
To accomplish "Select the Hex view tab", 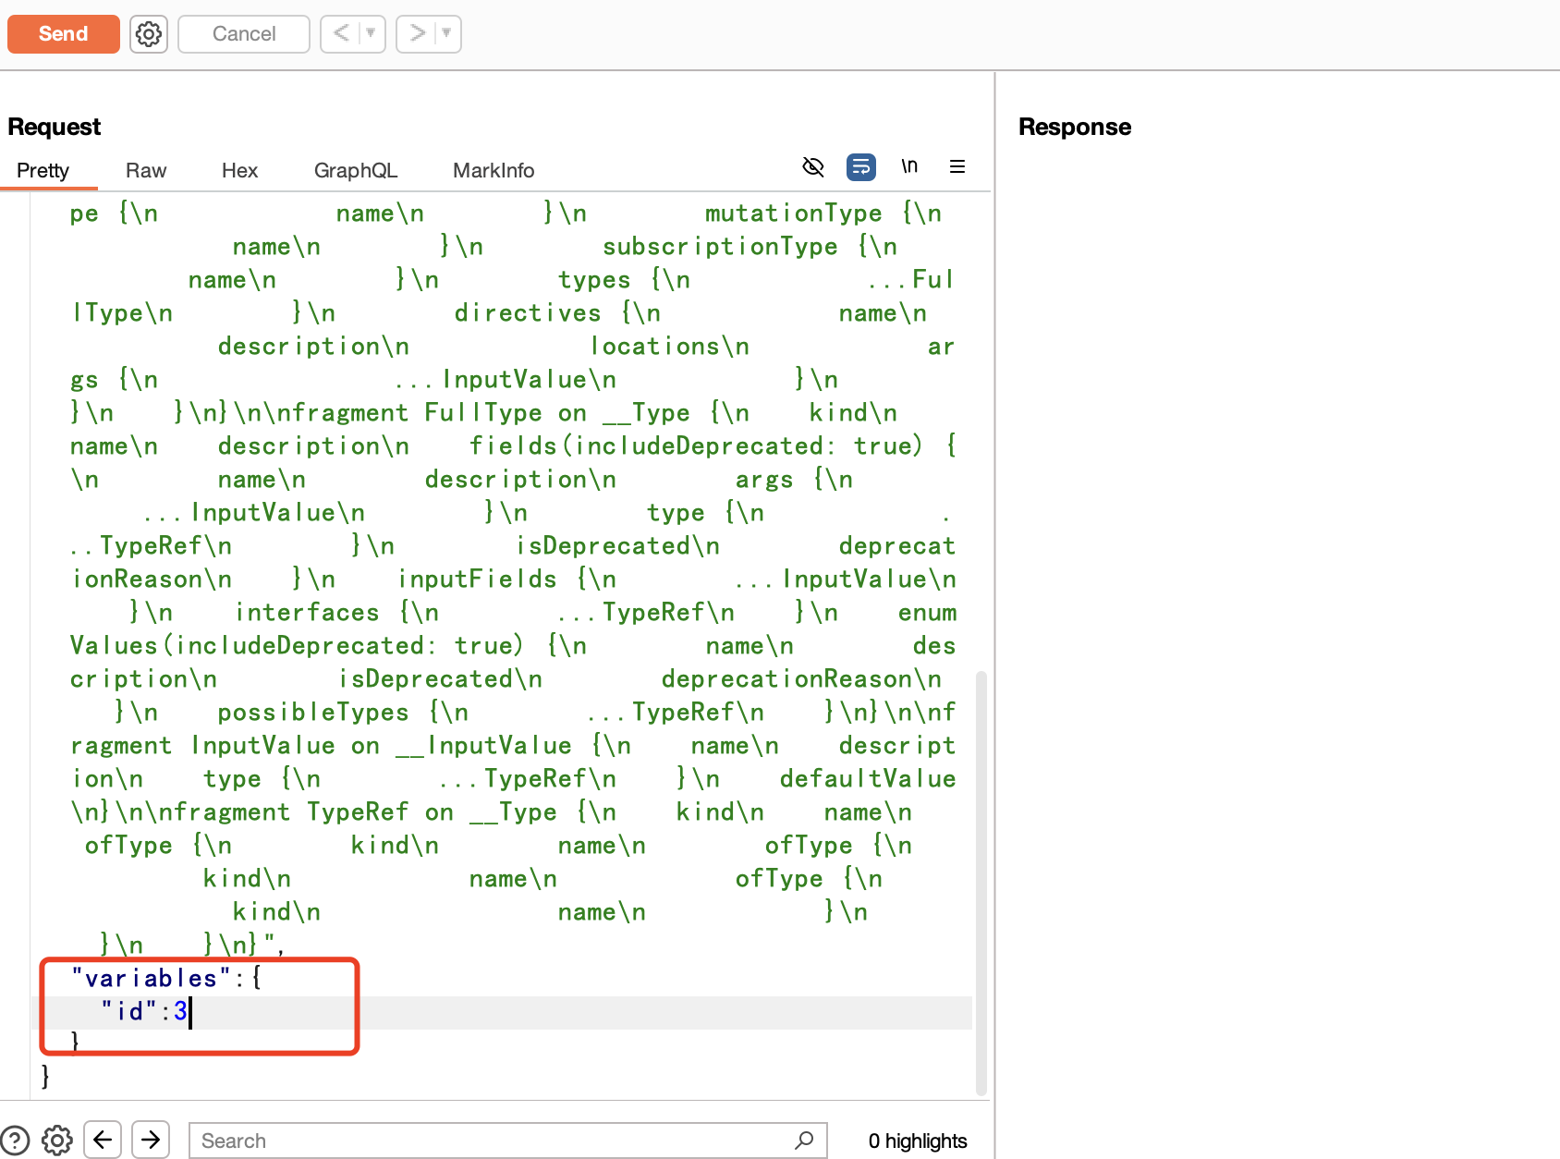I will pyautogui.click(x=239, y=170).
